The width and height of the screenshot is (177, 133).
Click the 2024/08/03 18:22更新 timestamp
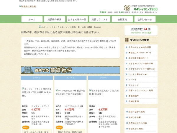click(x=141, y=33)
